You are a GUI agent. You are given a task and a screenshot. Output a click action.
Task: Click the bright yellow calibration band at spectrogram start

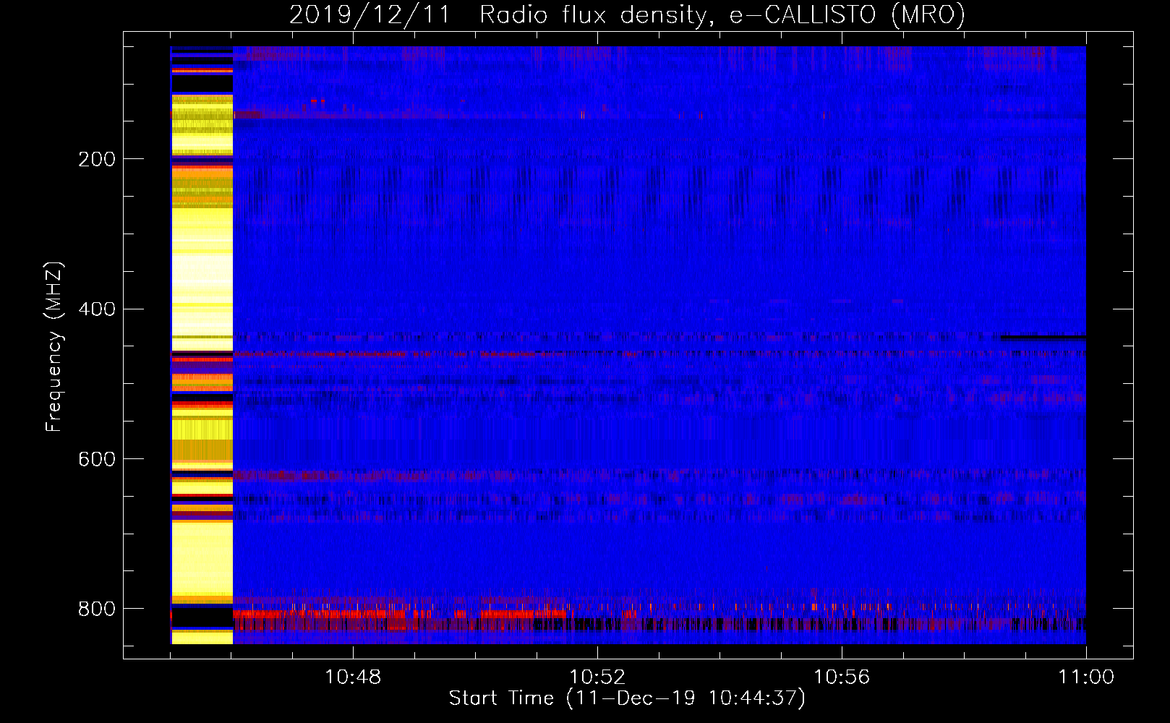(202, 346)
